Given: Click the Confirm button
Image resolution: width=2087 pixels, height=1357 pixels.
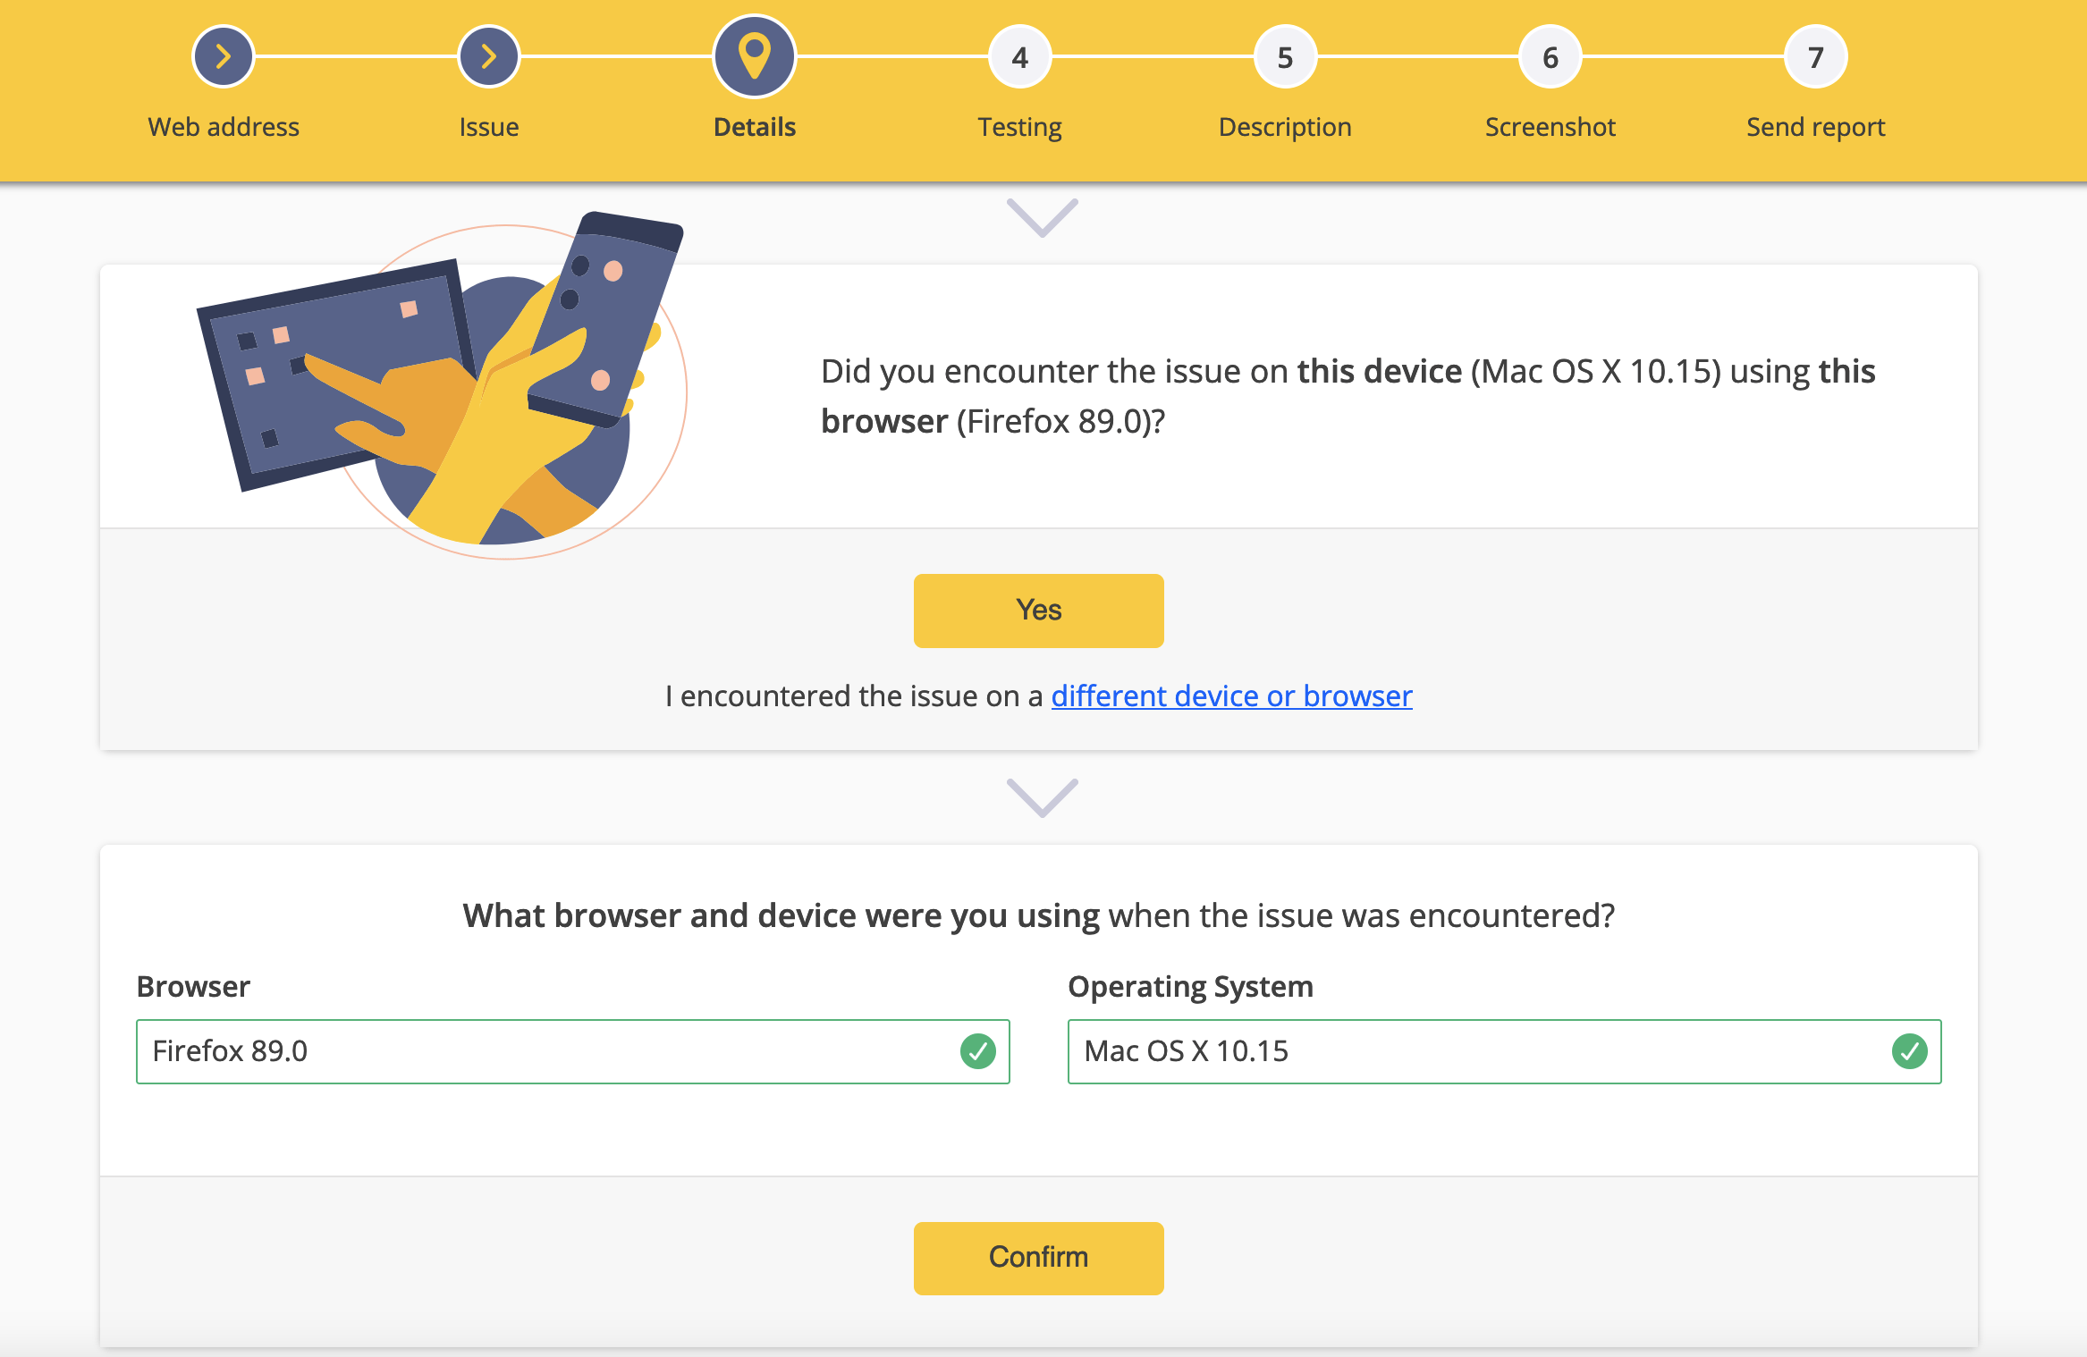Looking at the screenshot, I should (1039, 1257).
